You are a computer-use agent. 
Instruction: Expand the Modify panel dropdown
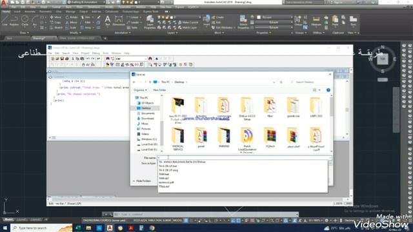click(x=76, y=33)
